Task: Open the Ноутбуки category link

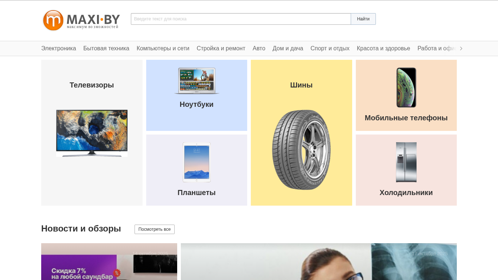Action: (197, 104)
